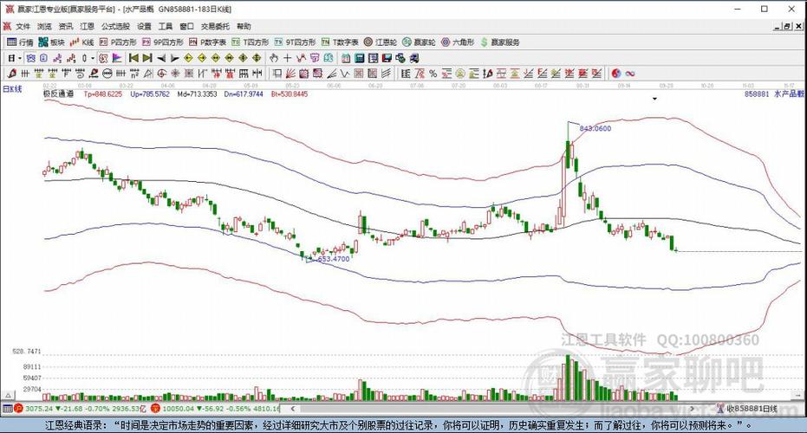The width and height of the screenshot is (807, 433).
Task: Open the P四方形 tool
Action: pos(118,42)
